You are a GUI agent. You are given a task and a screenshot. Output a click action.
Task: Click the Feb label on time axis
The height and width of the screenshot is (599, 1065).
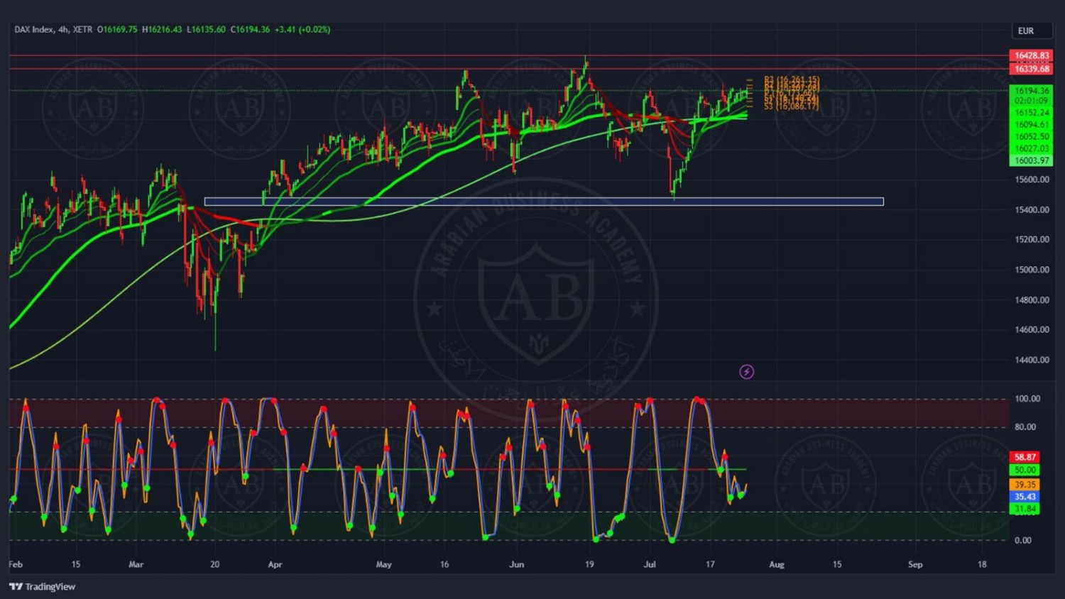click(16, 565)
